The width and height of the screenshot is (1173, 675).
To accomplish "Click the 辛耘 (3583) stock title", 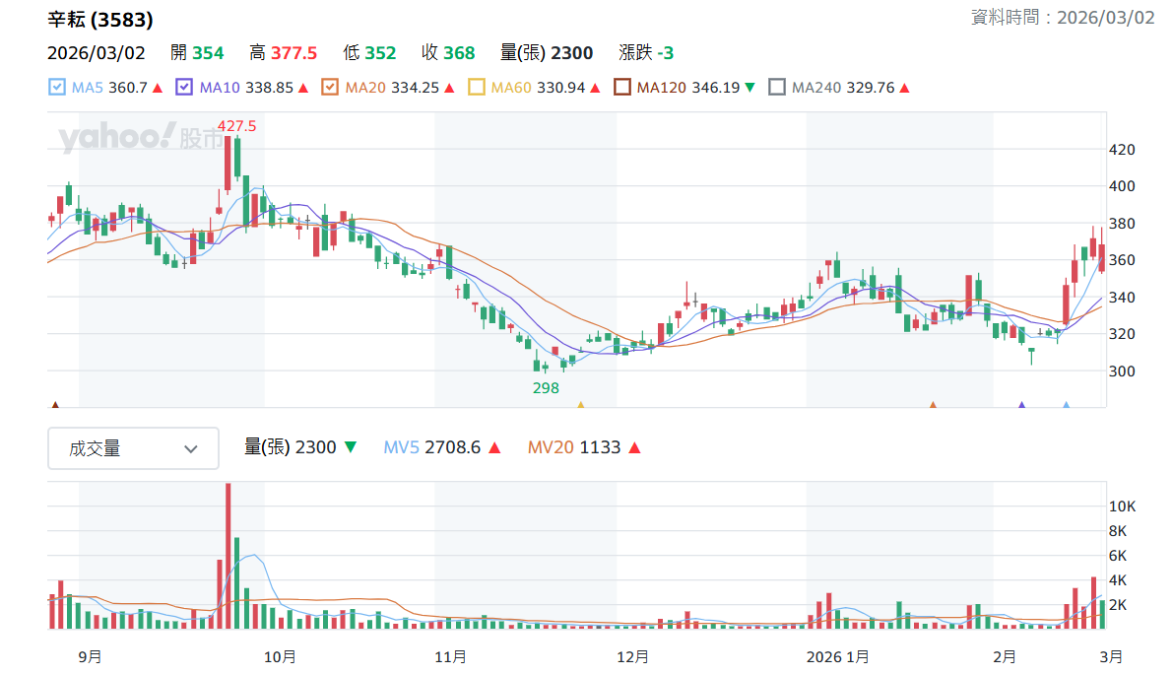I will [x=100, y=20].
